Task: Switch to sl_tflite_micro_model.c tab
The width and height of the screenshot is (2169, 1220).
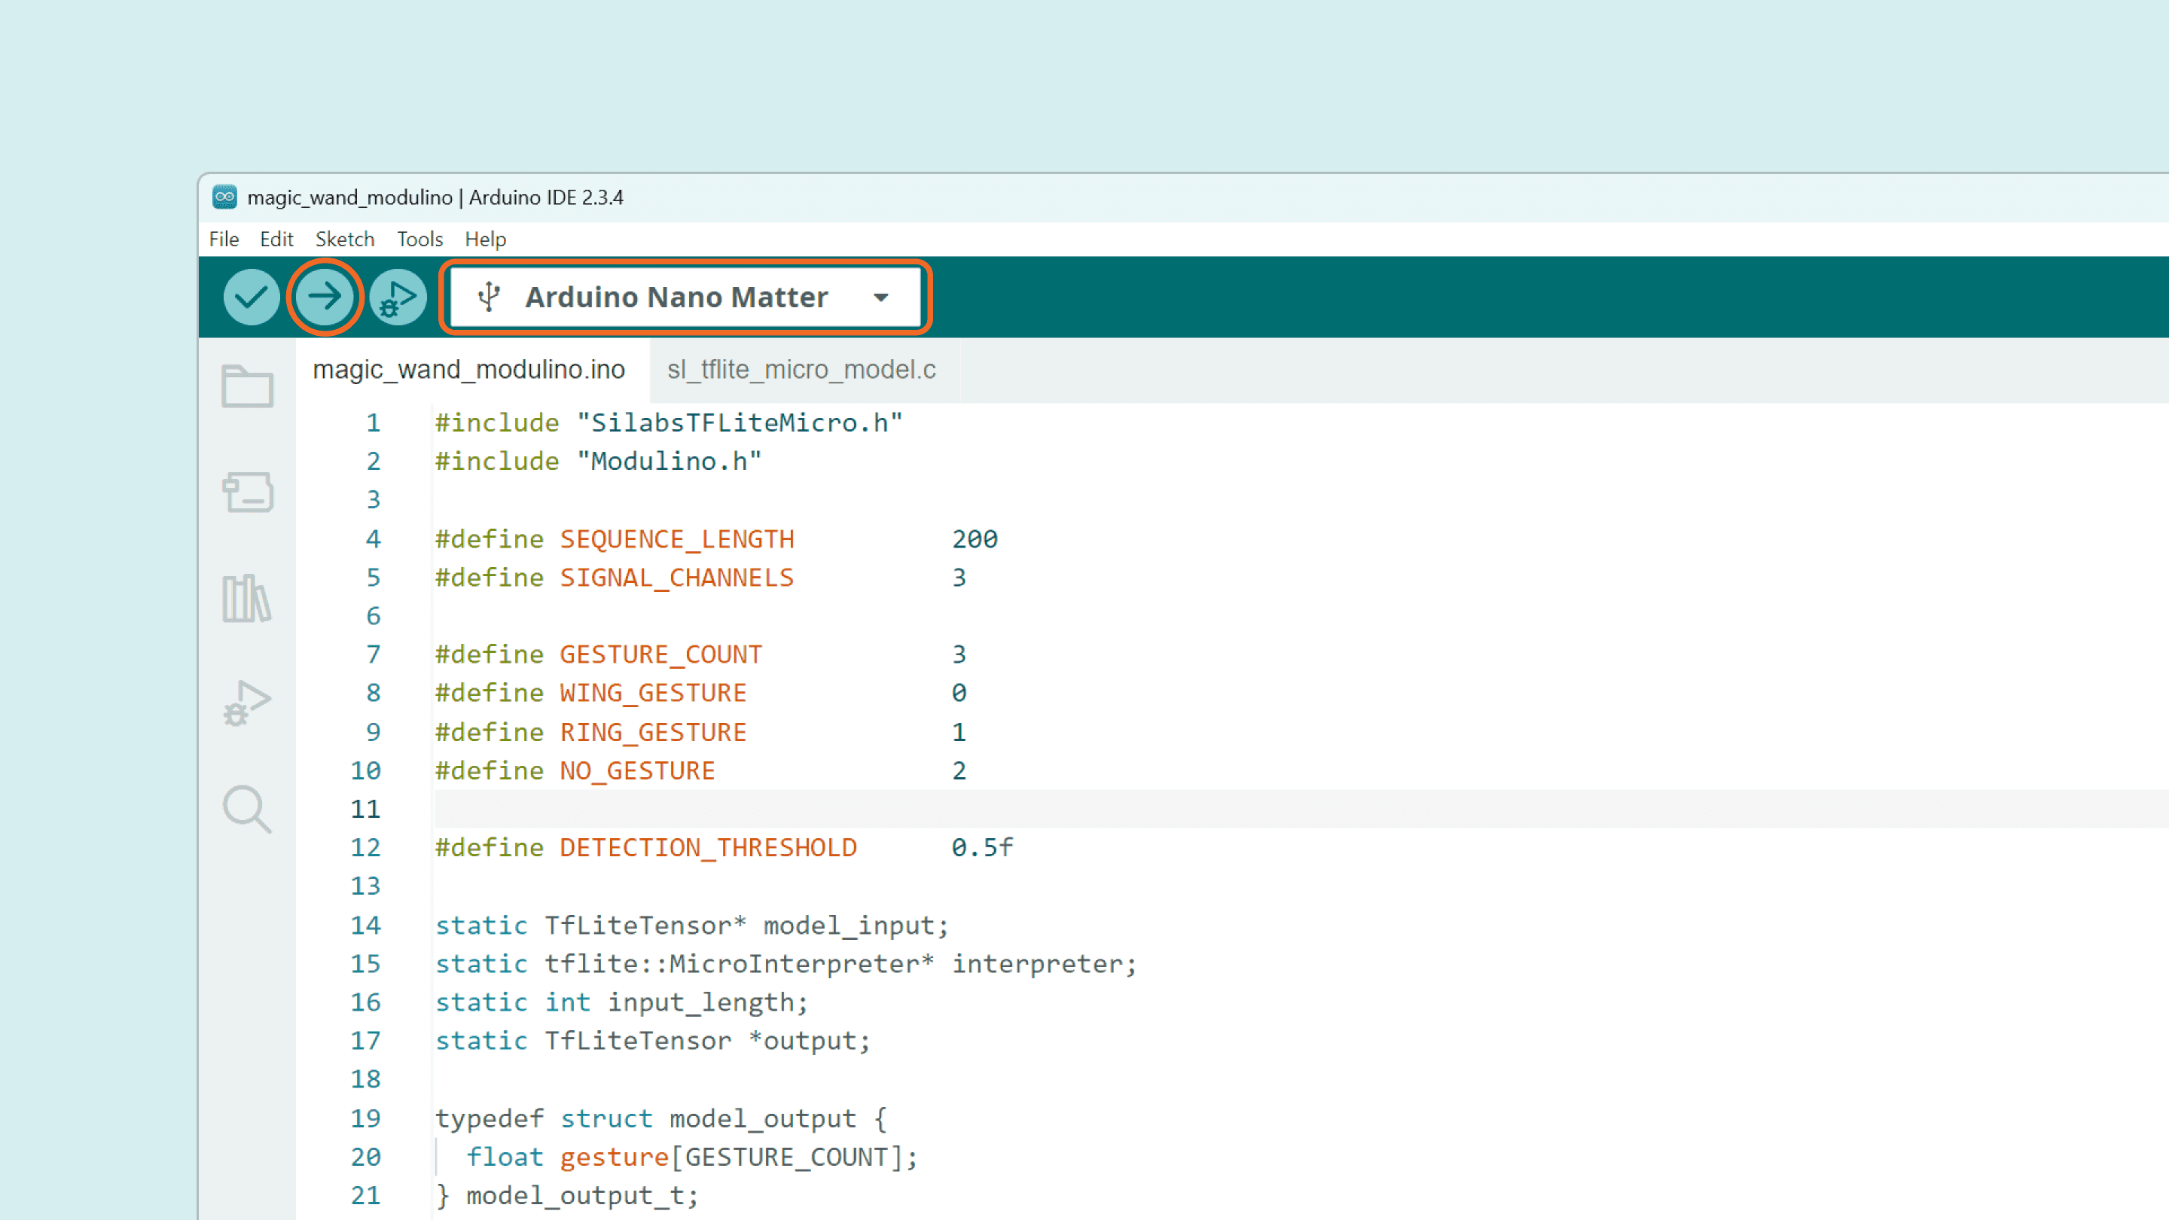Action: click(x=801, y=370)
